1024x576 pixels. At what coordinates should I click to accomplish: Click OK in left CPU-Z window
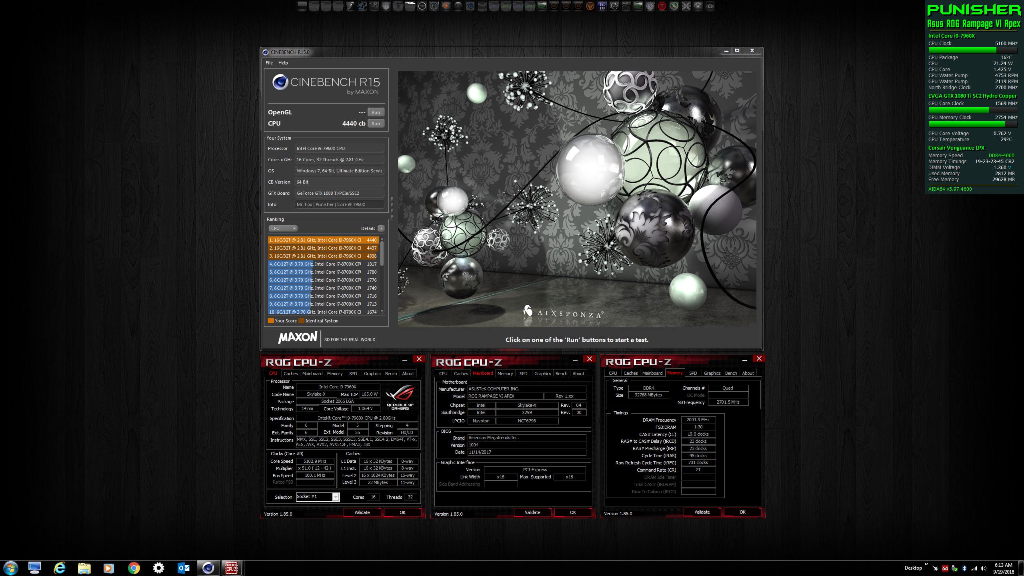pyautogui.click(x=403, y=512)
